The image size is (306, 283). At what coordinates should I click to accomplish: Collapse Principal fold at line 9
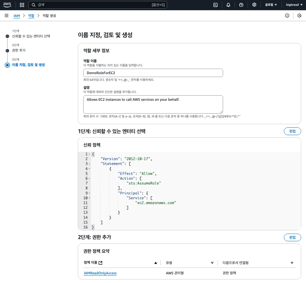tap(89, 193)
